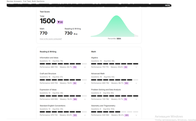The height and width of the screenshot is (121, 196).
Task: Click the percentile bell curve chart
Action: pyautogui.click(x=114, y=26)
